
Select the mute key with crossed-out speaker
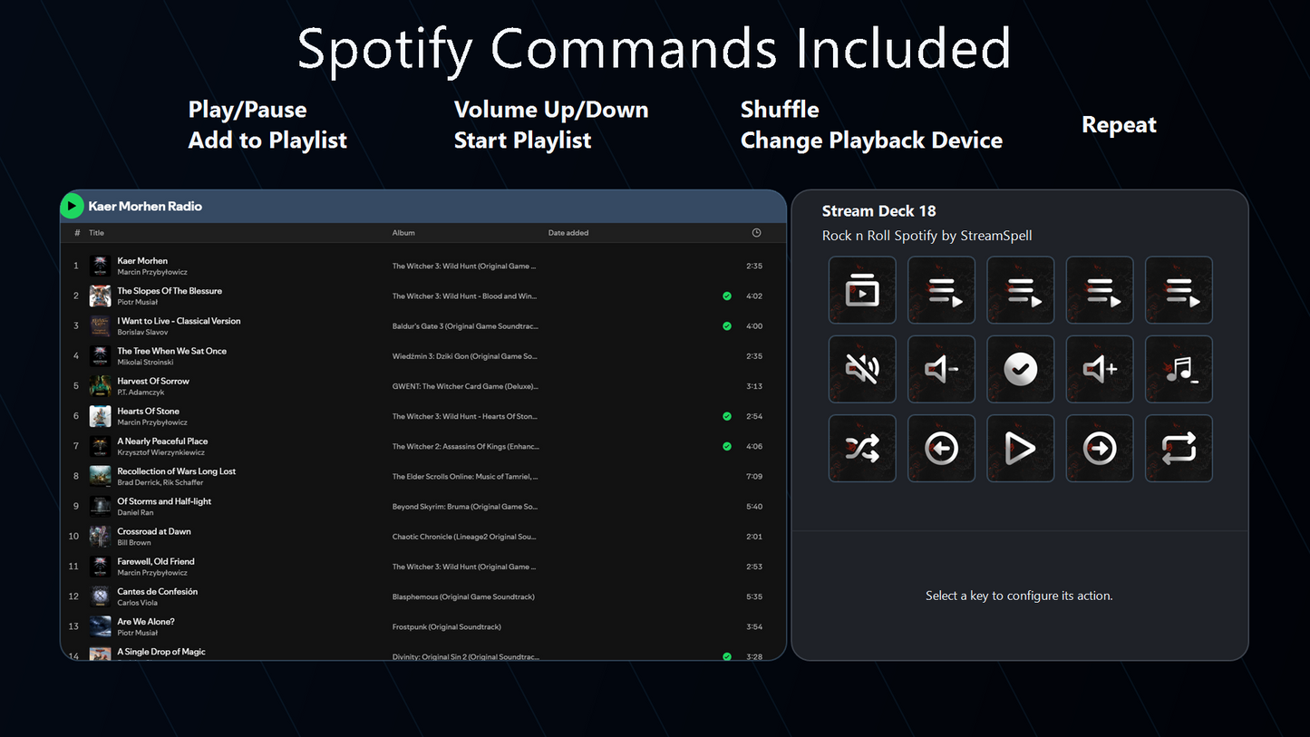click(862, 369)
